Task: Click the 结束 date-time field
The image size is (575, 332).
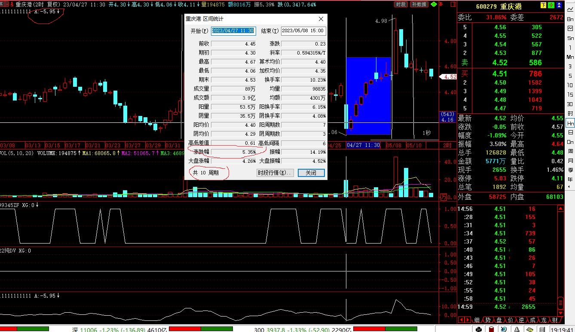Action: 303,31
